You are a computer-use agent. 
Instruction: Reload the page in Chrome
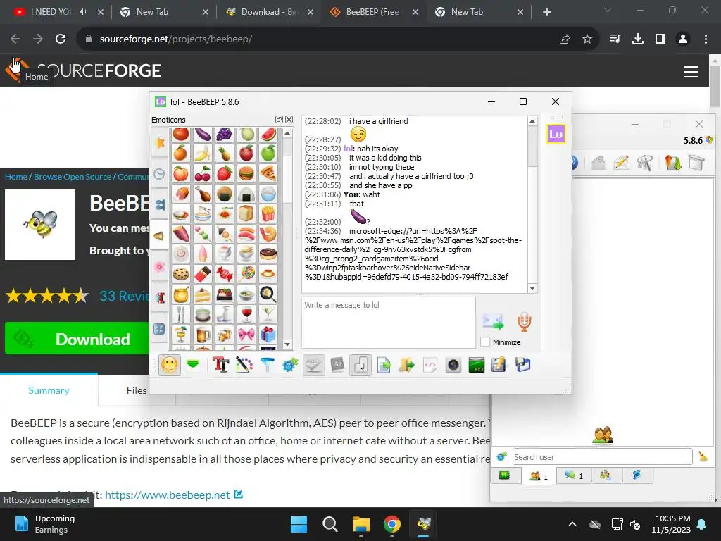61,39
